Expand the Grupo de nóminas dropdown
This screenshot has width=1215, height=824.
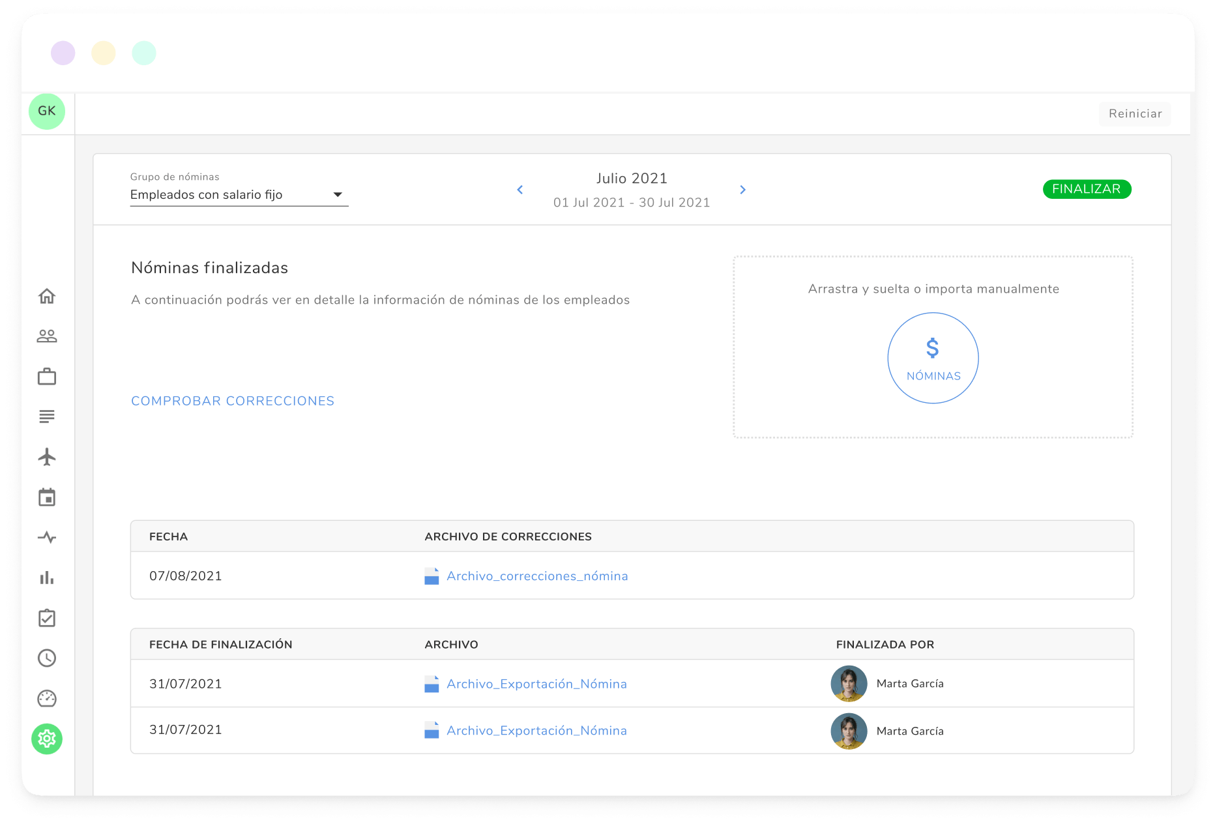pyautogui.click(x=239, y=195)
